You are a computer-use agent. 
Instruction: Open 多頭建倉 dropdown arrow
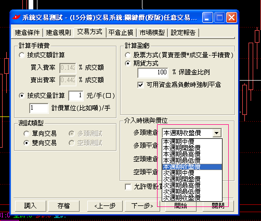click(217, 133)
